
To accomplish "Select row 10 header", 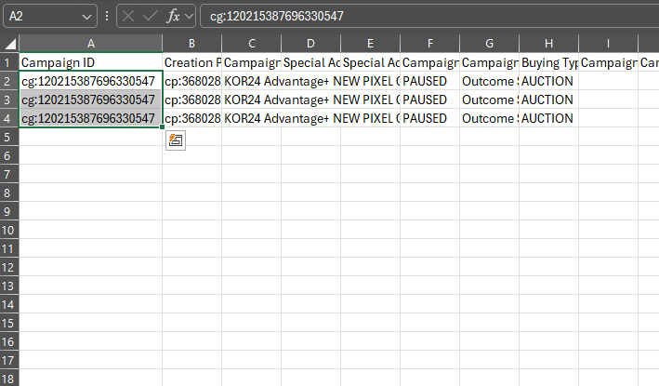I will [x=9, y=231].
